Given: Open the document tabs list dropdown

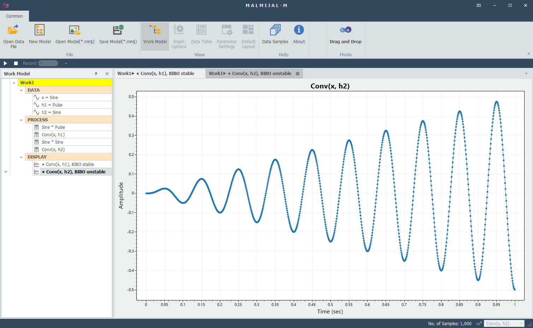Looking at the screenshot, I should [x=526, y=74].
